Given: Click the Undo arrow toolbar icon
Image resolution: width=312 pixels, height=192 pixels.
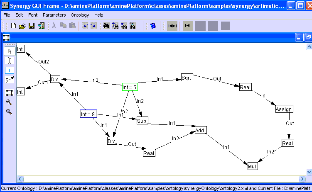Looking at the screenshot, I should click(x=85, y=25).
